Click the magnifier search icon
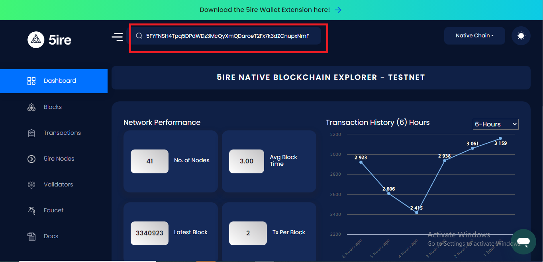The width and height of the screenshot is (543, 262). point(139,36)
